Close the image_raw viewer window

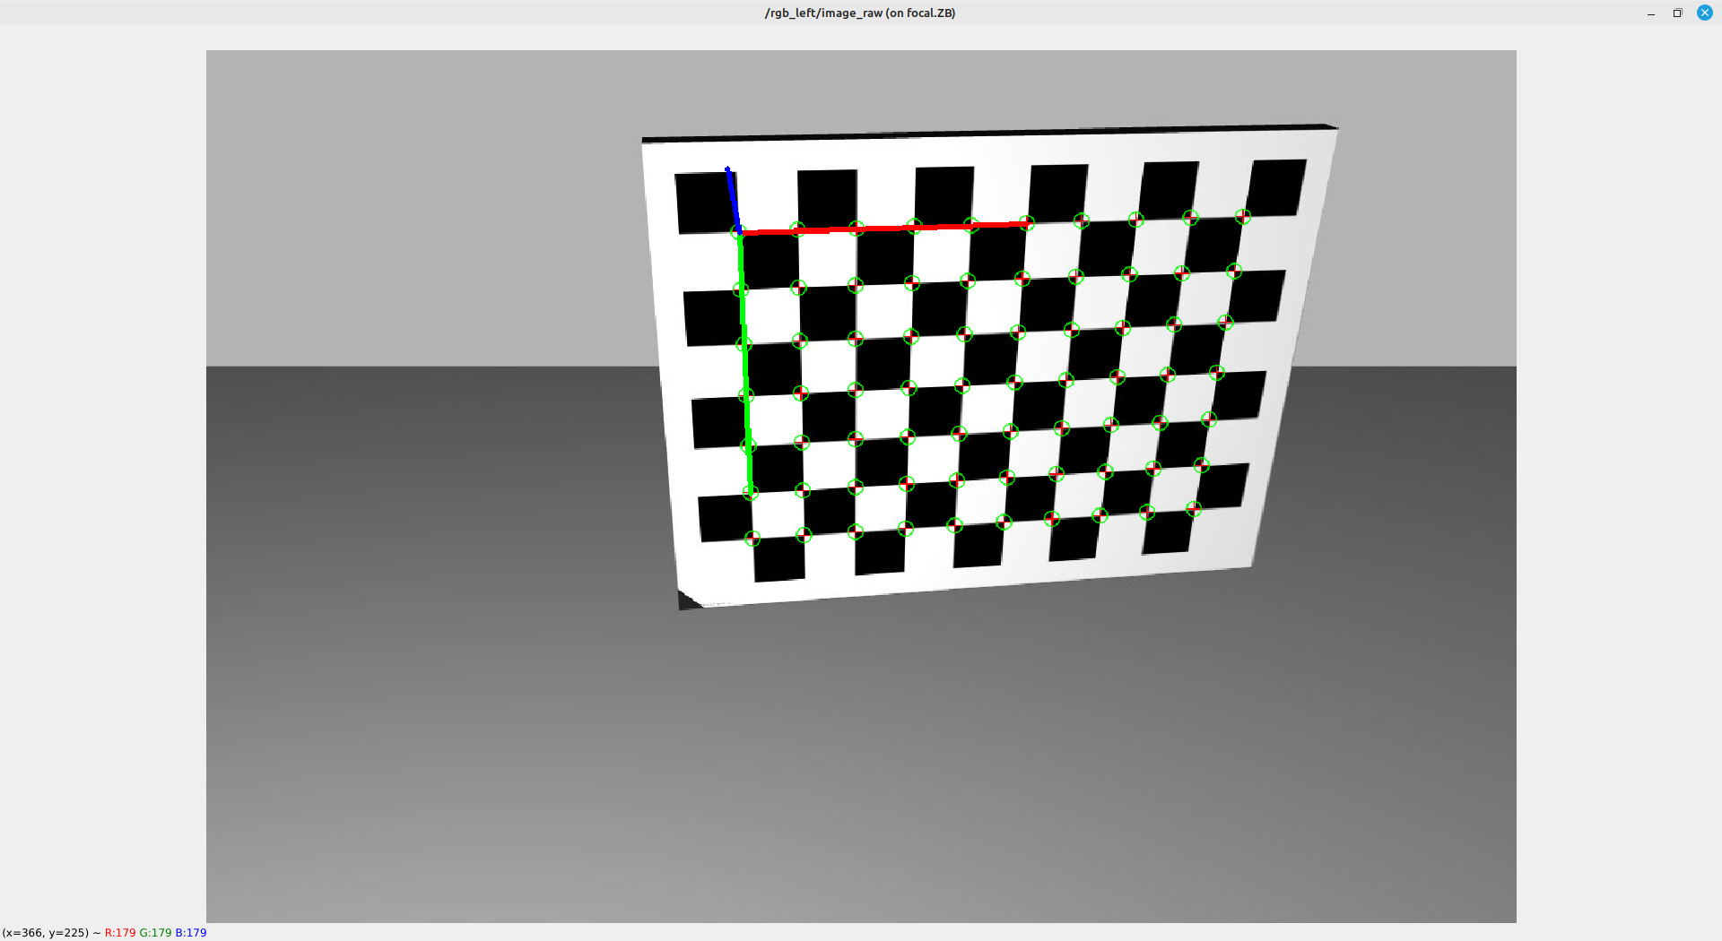click(1704, 13)
